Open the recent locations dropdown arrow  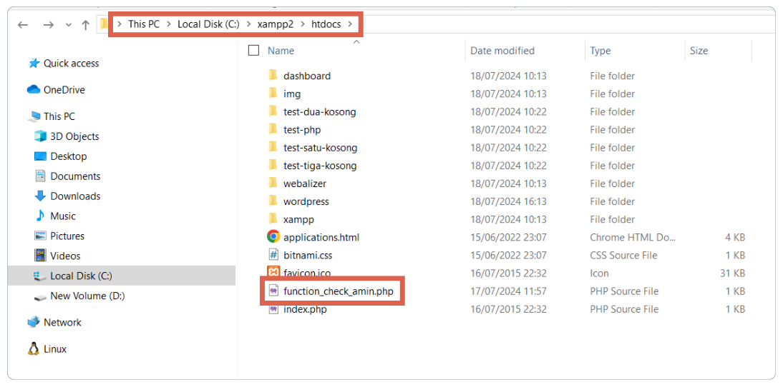(x=69, y=25)
